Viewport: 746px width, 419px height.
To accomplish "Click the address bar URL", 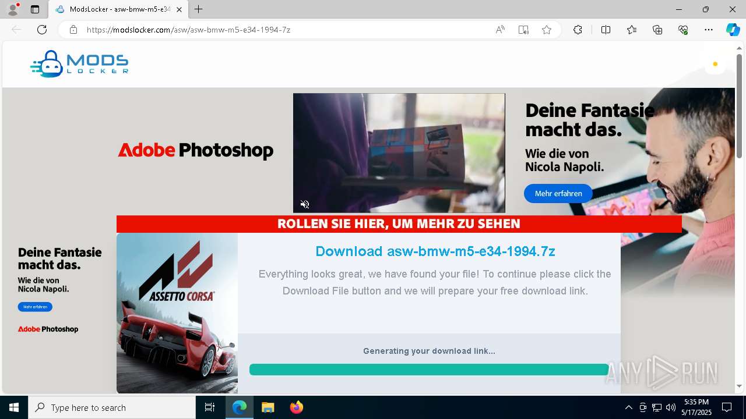I will 188,30.
